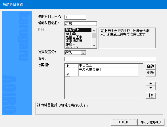Click the move-up arrow button for 摘要欄

pyautogui.click(x=151, y=84)
